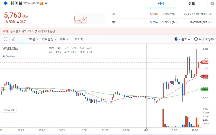Expand the 30분 interval dropdown
216x135 pixels.
tap(34, 39)
